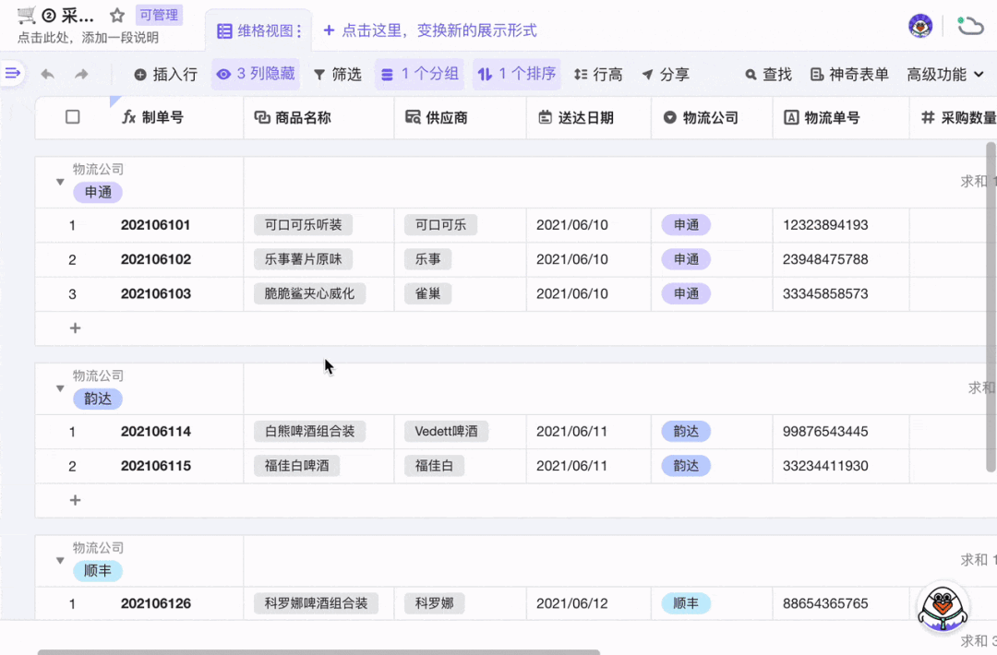Image resolution: width=997 pixels, height=655 pixels.
Task: Add a row to the 韵达 group
Action: (x=75, y=500)
